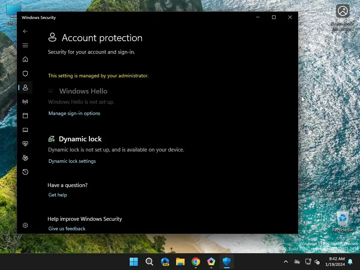This screenshot has height=270, width=360.
Task: Show hidden system tray icons chevron
Action: click(x=286, y=262)
